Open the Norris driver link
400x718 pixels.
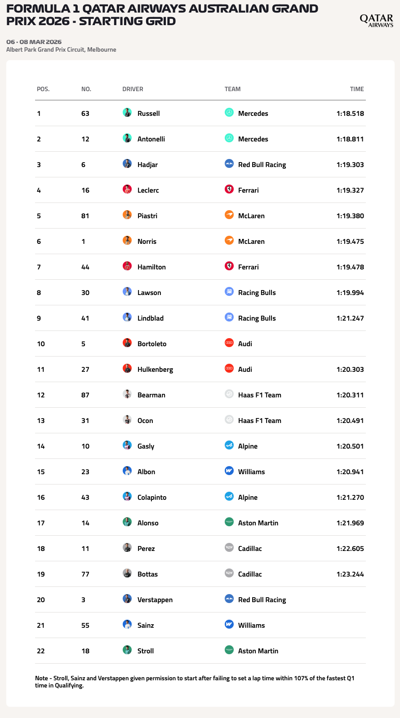[147, 241]
